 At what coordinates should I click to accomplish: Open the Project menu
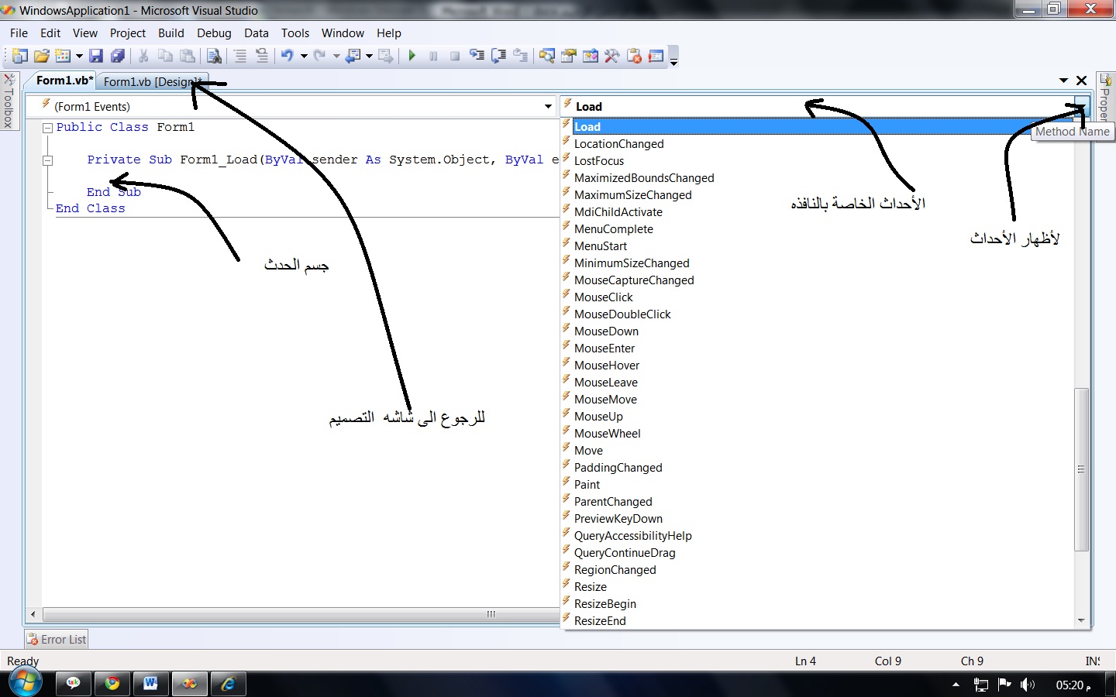pos(128,33)
